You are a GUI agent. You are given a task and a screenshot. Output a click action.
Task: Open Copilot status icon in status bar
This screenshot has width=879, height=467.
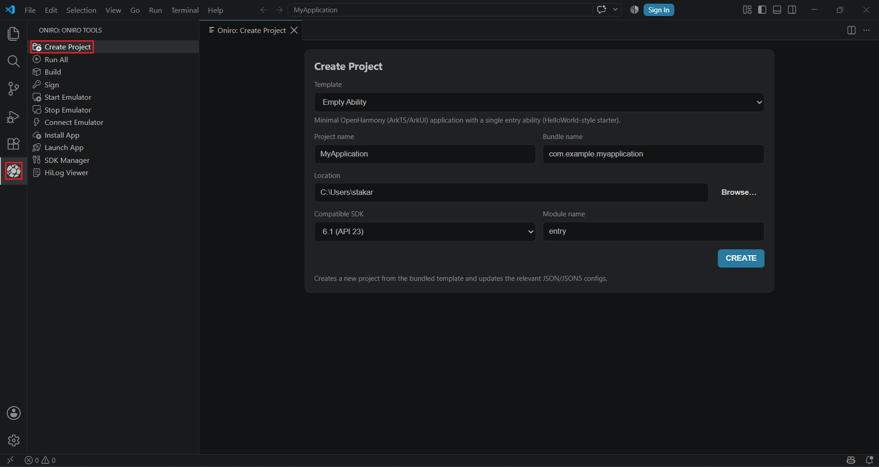click(851, 460)
